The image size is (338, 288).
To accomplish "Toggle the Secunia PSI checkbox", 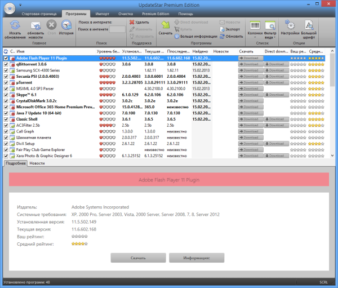I will tap(6, 77).
